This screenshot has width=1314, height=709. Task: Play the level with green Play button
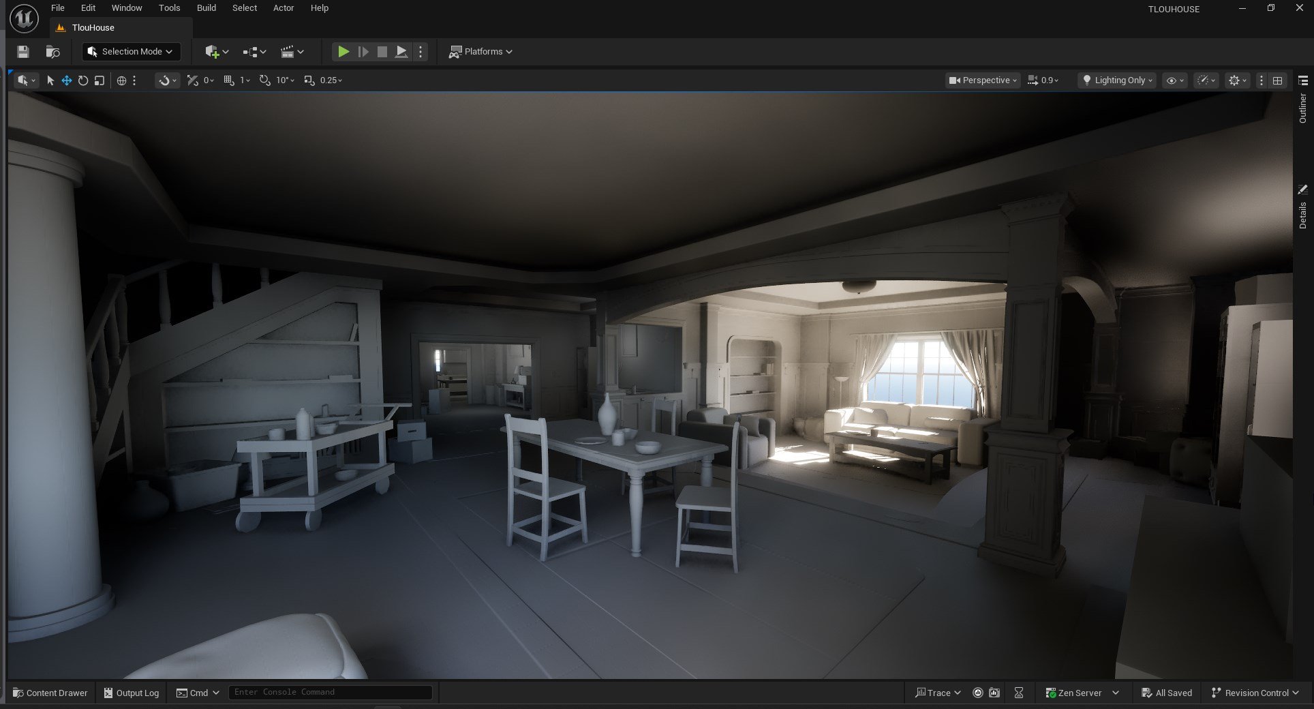[343, 52]
